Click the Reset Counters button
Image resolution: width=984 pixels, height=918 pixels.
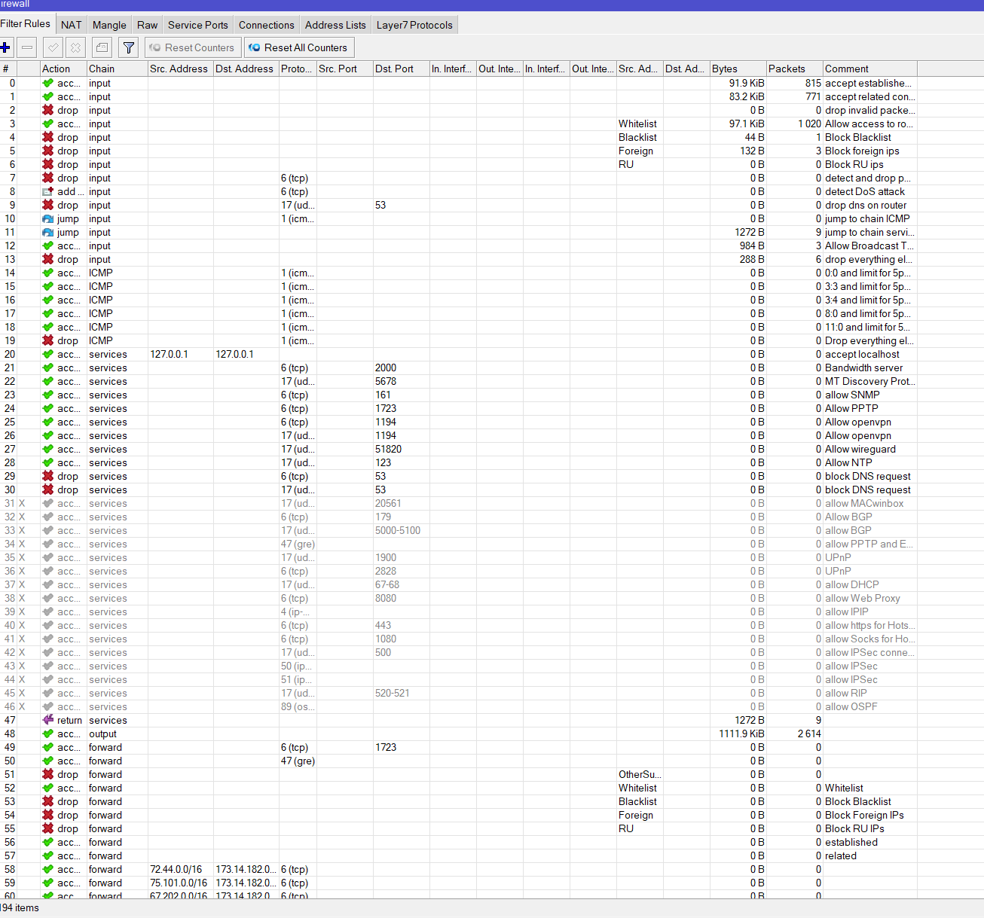coord(192,47)
